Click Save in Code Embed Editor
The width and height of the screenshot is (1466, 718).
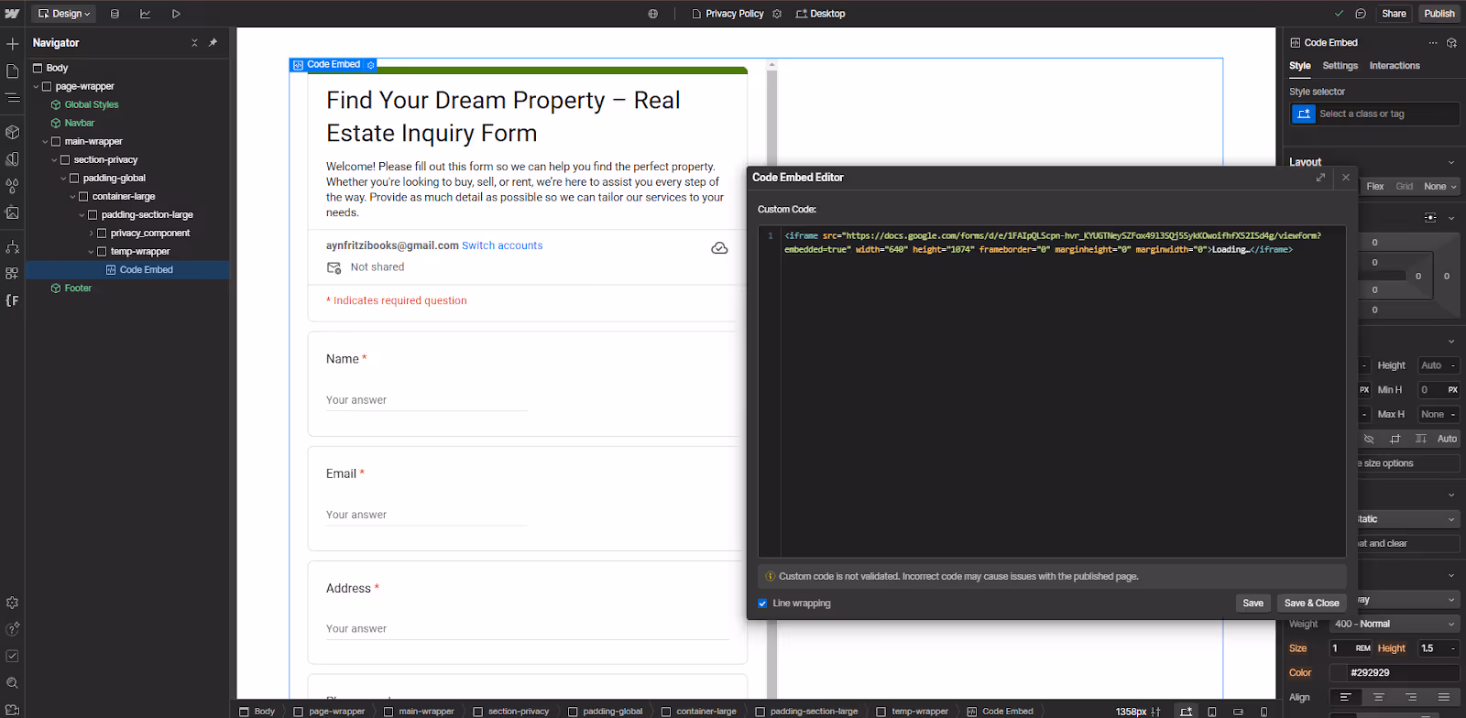[1253, 604]
